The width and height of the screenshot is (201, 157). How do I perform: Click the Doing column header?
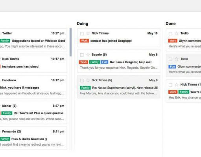(83, 24)
